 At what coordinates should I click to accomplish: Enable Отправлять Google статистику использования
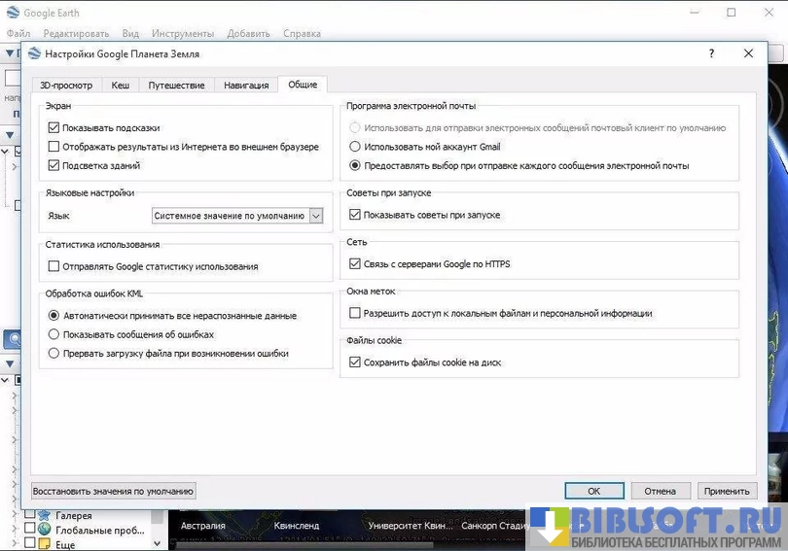54,265
